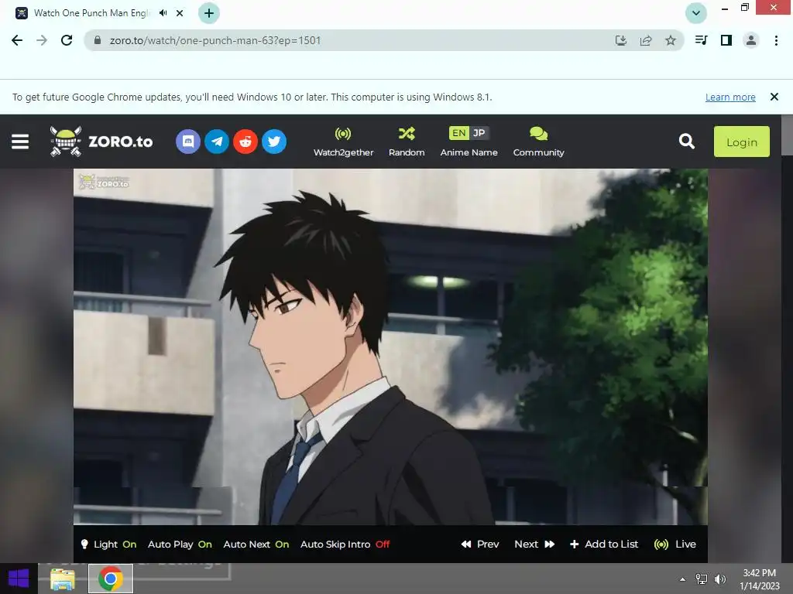Show hidden tray icons
The width and height of the screenshot is (793, 594).
(x=683, y=579)
